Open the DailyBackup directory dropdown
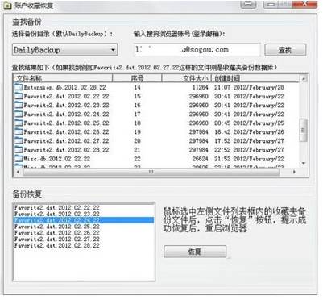Viewport: 323px width, 300px height. point(64,50)
